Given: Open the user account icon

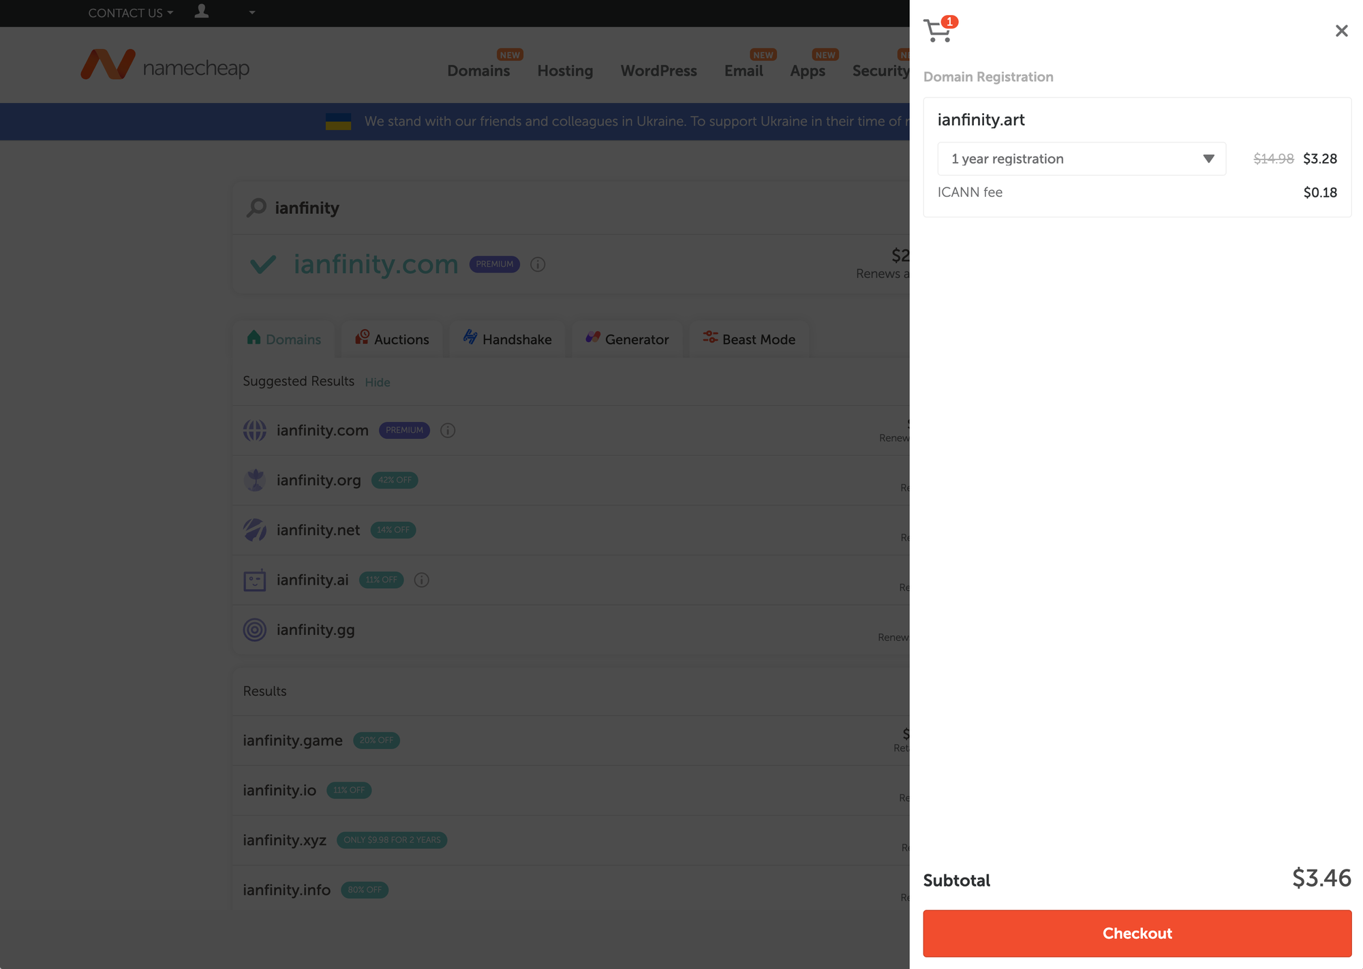Looking at the screenshot, I should point(202,11).
